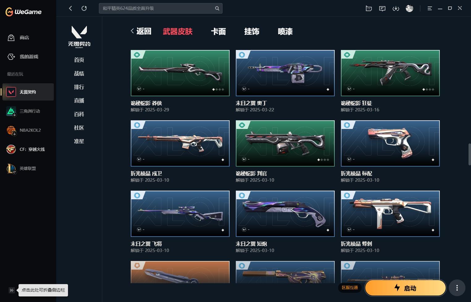The width and height of the screenshot is (471, 302).
Task: Click the refresh page icon
Action: pos(84,8)
